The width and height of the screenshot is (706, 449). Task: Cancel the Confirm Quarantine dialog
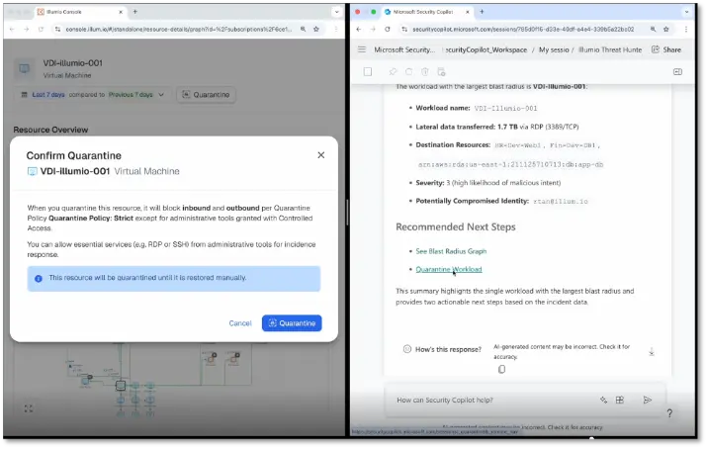click(240, 323)
